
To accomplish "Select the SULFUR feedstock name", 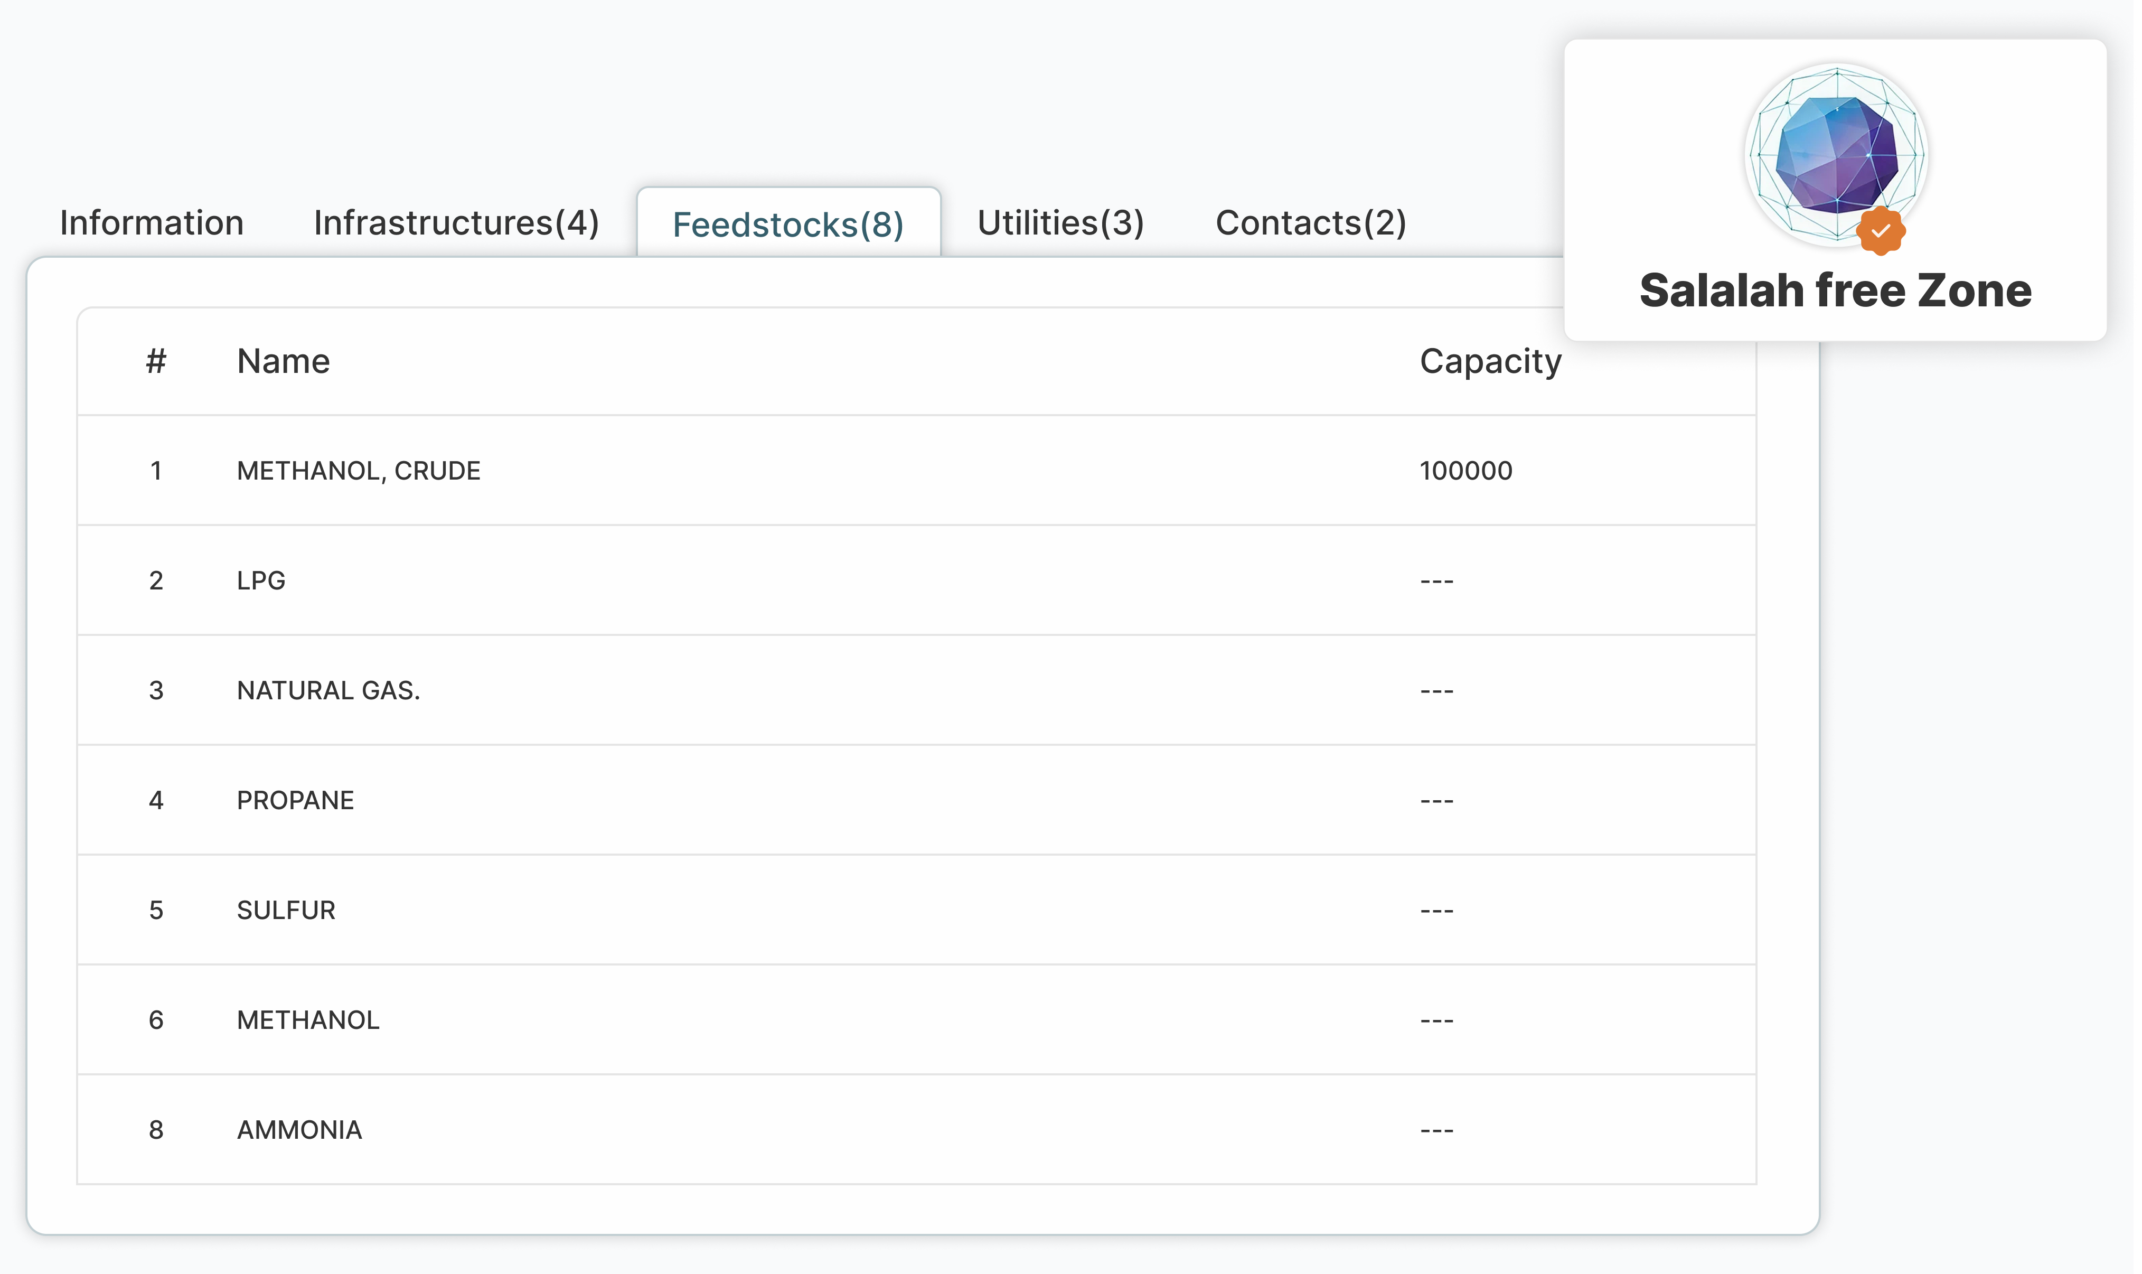I will [286, 910].
